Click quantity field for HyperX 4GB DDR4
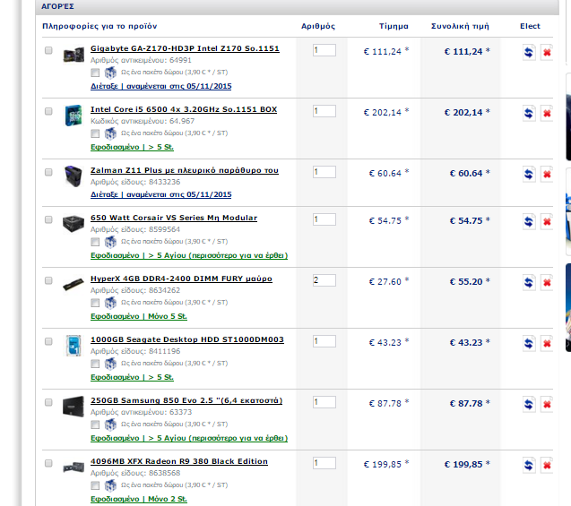 pyautogui.click(x=324, y=280)
